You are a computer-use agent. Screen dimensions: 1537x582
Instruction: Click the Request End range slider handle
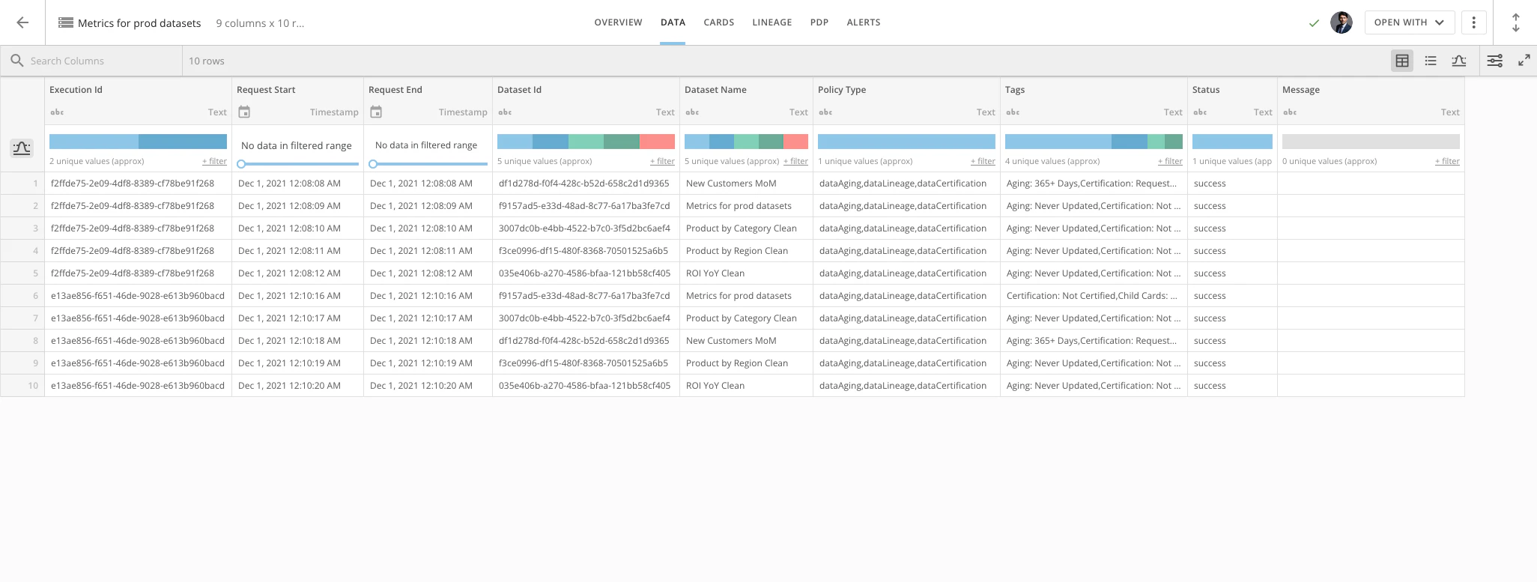373,164
